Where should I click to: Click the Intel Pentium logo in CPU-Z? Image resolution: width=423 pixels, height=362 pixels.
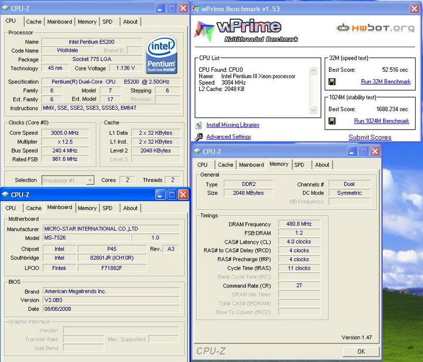tap(162, 55)
